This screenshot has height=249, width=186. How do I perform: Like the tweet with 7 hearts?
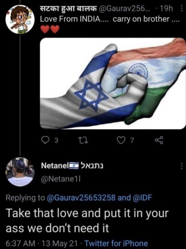point(121,140)
